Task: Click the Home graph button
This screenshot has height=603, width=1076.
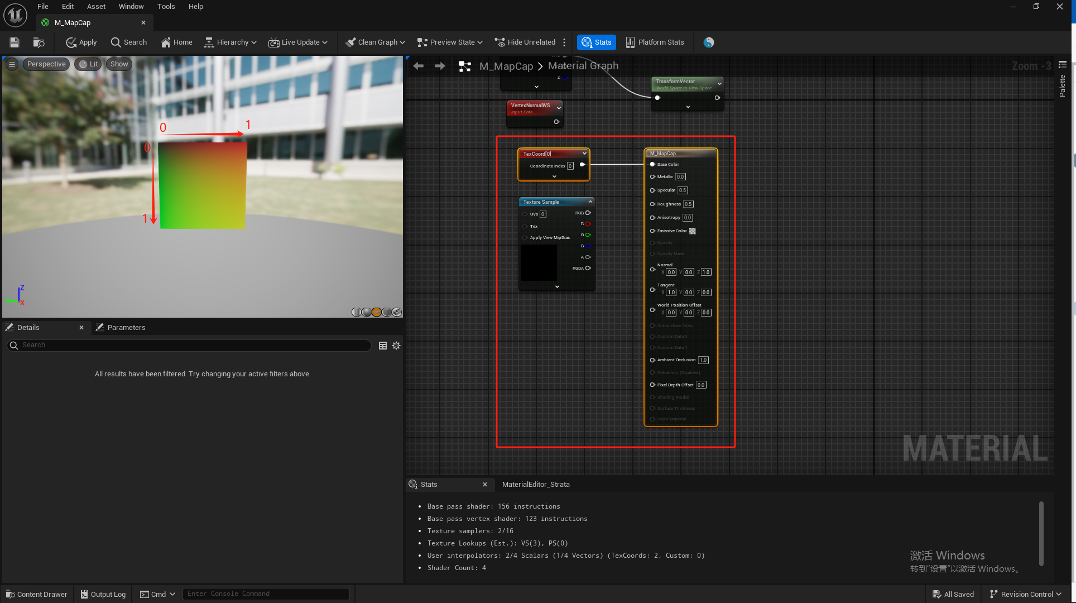Action: click(x=176, y=42)
